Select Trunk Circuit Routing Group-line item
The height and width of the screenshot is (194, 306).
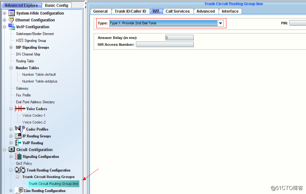pyautogui.click(x=53, y=184)
